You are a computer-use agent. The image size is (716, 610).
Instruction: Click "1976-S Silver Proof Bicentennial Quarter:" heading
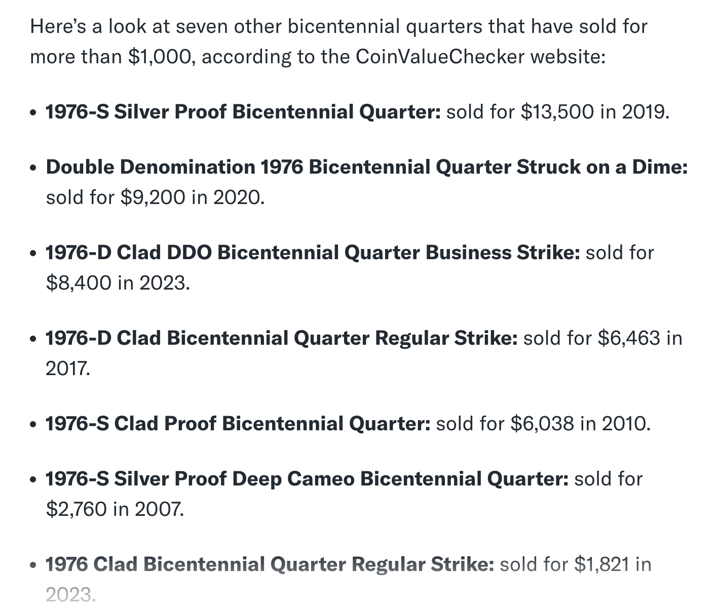pyautogui.click(x=243, y=111)
